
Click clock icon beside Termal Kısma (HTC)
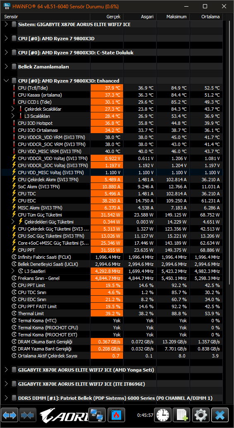point(14,321)
